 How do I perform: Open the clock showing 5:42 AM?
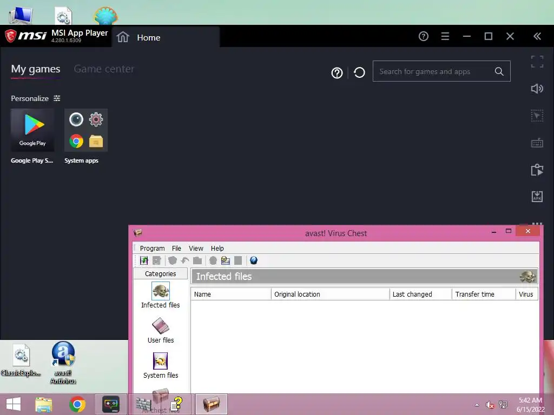530,405
